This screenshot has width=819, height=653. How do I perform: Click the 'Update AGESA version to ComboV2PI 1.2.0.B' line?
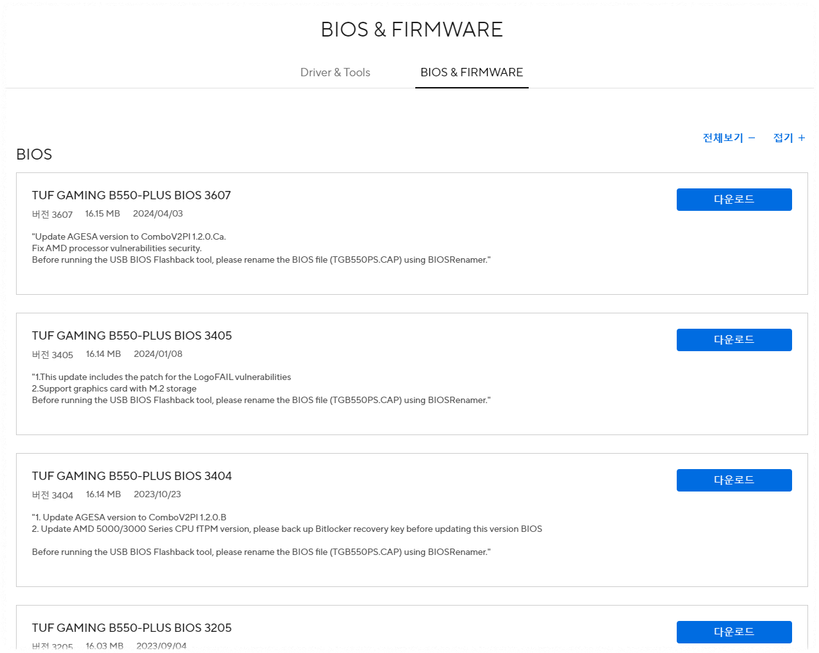tap(129, 517)
